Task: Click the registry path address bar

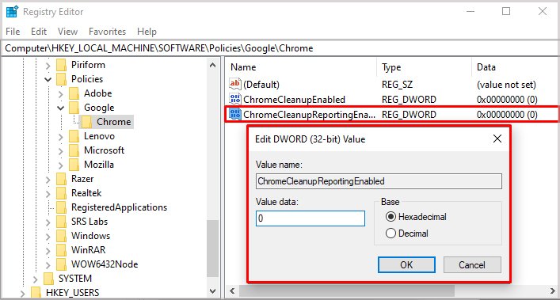Action: pos(280,48)
